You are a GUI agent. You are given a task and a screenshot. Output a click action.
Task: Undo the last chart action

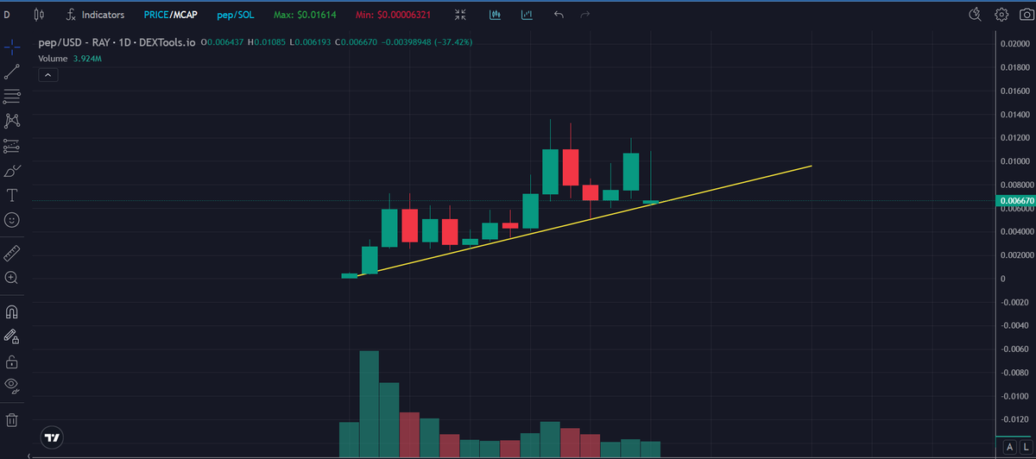[558, 15]
